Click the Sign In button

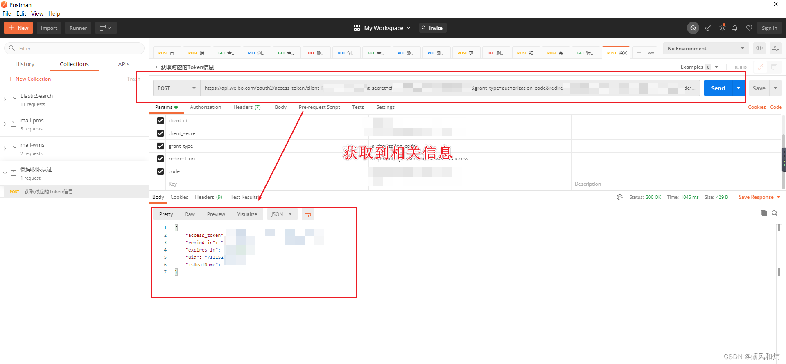coord(770,28)
